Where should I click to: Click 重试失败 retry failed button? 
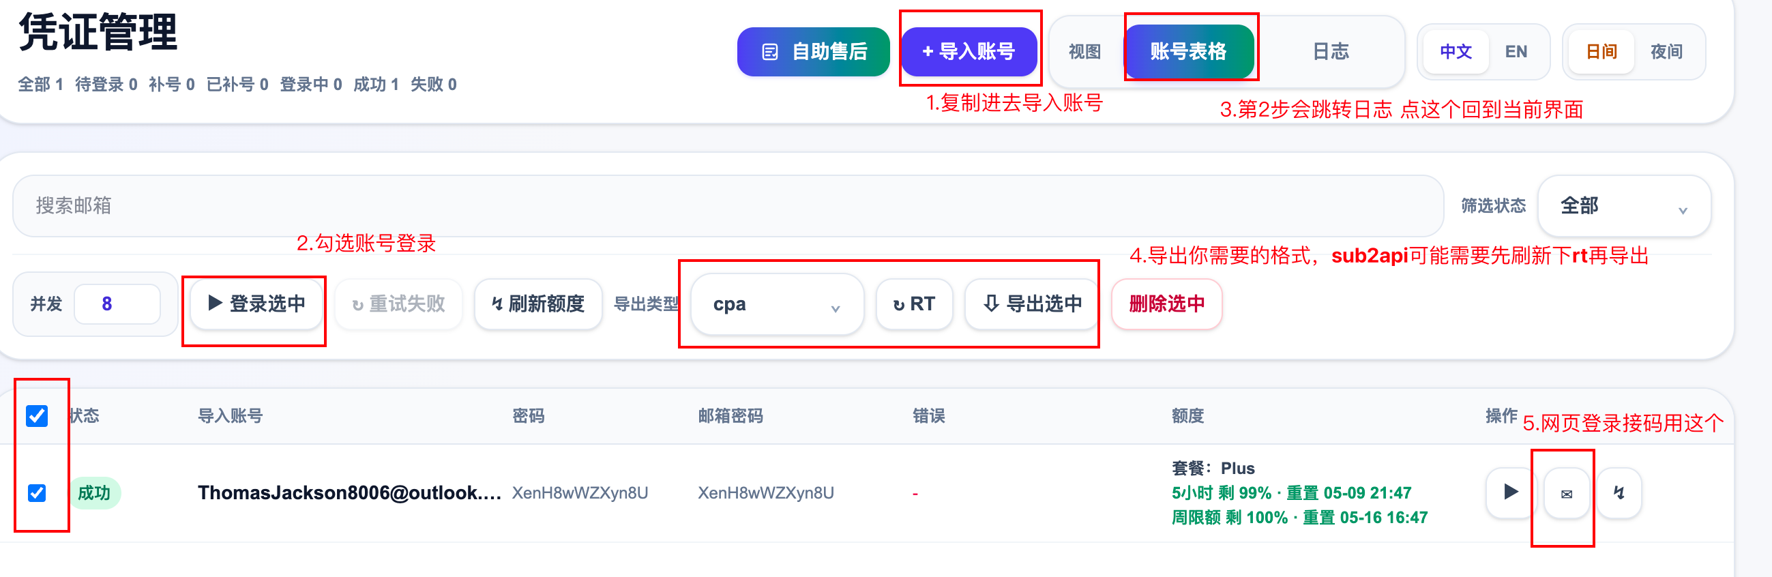click(x=398, y=304)
